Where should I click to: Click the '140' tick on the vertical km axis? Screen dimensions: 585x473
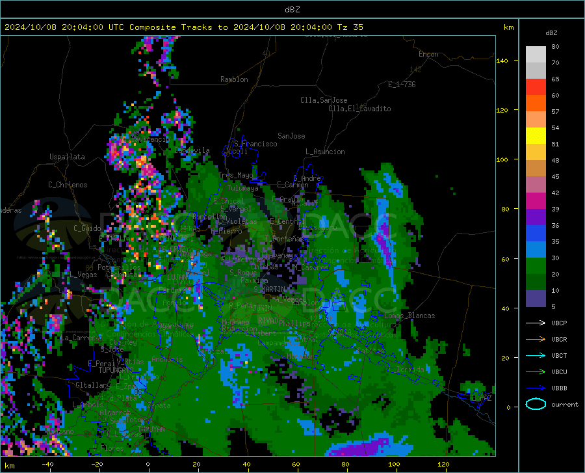(502, 61)
